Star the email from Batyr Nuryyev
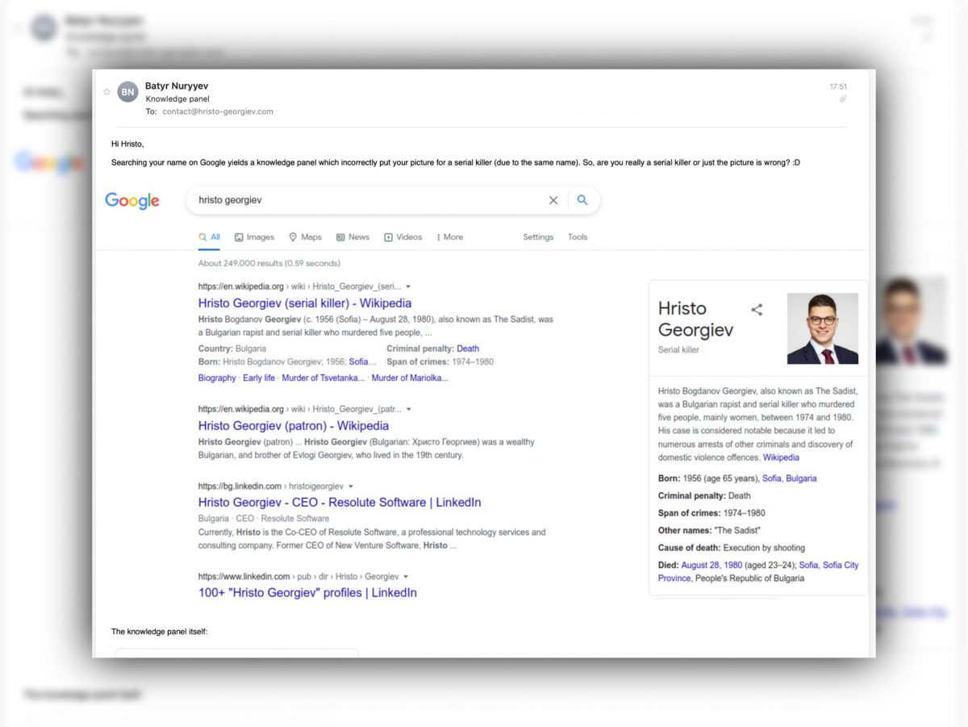This screenshot has height=727, width=968. tap(106, 92)
